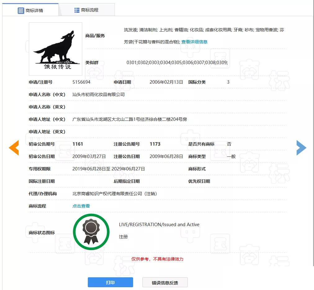Open the 点击查看 trademark flow link

[x=81, y=206]
